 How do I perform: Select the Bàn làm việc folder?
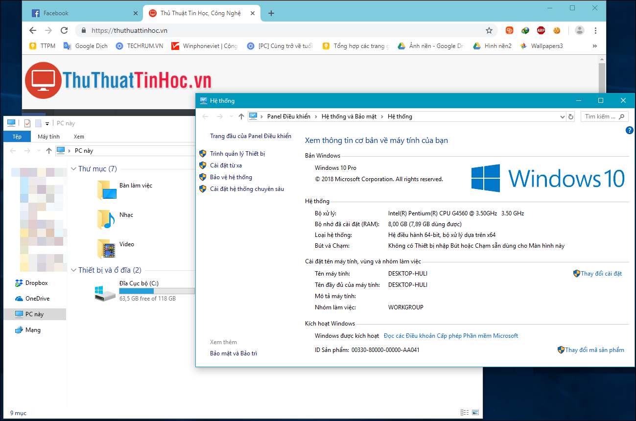[125, 190]
